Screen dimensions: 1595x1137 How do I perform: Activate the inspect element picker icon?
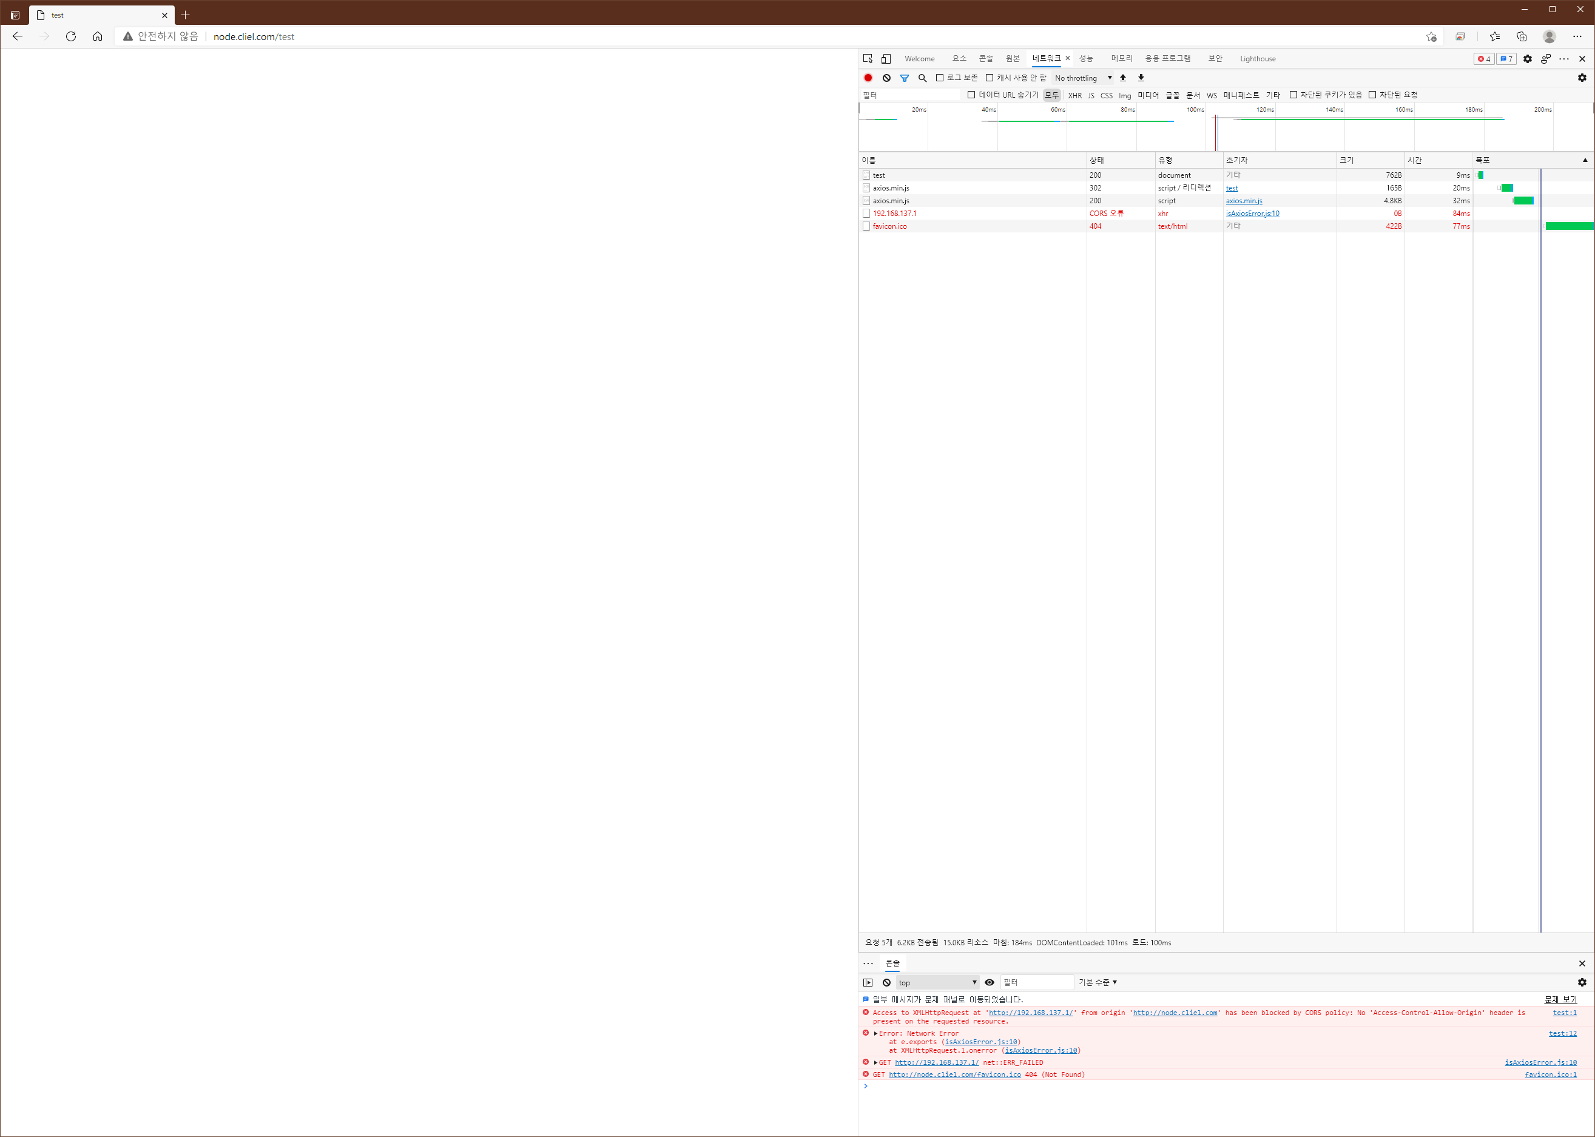(868, 59)
